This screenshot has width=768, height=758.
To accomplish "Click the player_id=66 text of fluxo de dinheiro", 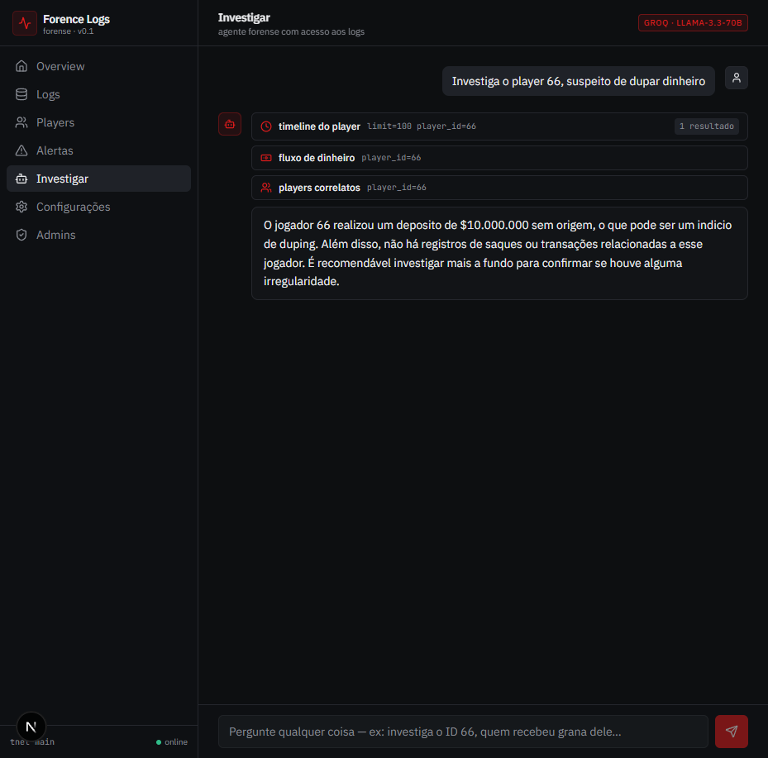I will pos(391,158).
